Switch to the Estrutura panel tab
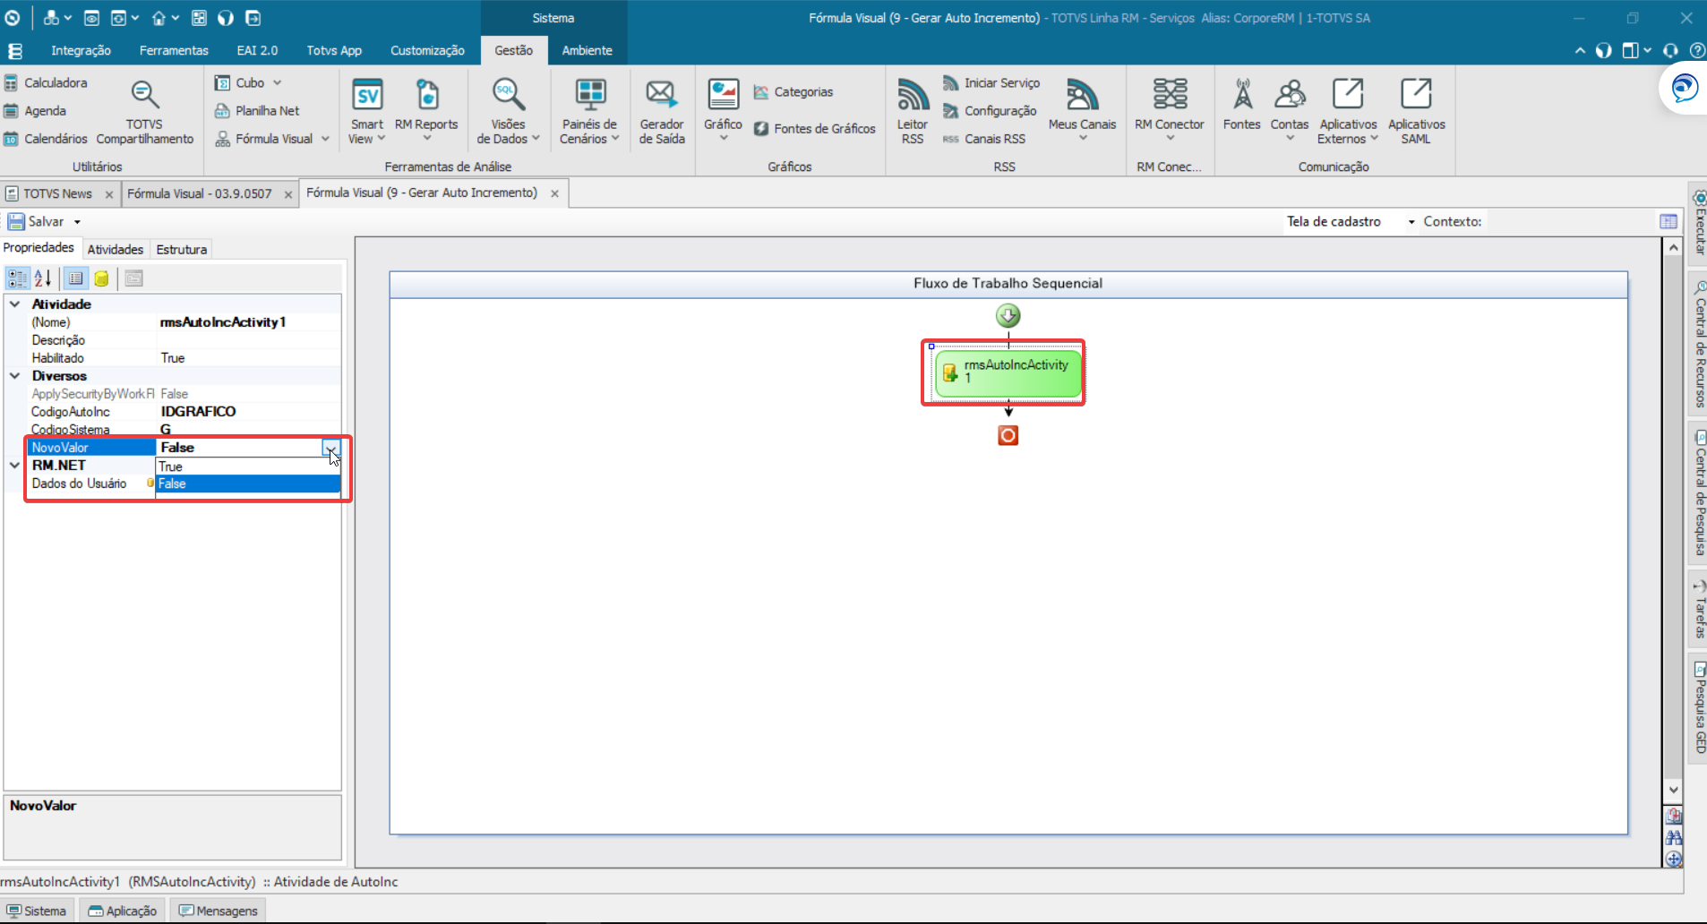The image size is (1707, 924). [182, 250]
